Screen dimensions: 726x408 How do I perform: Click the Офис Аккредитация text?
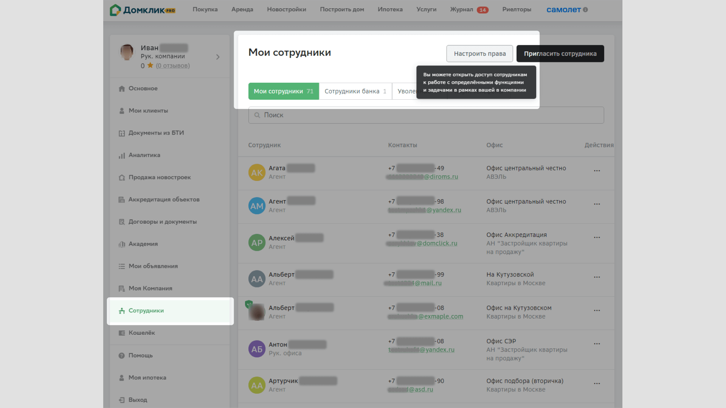pos(517,235)
